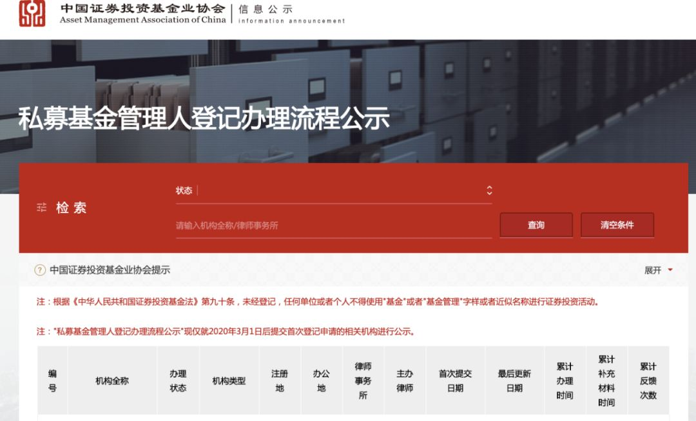
Task: Click the AMAC red logo icon
Action: [32, 14]
